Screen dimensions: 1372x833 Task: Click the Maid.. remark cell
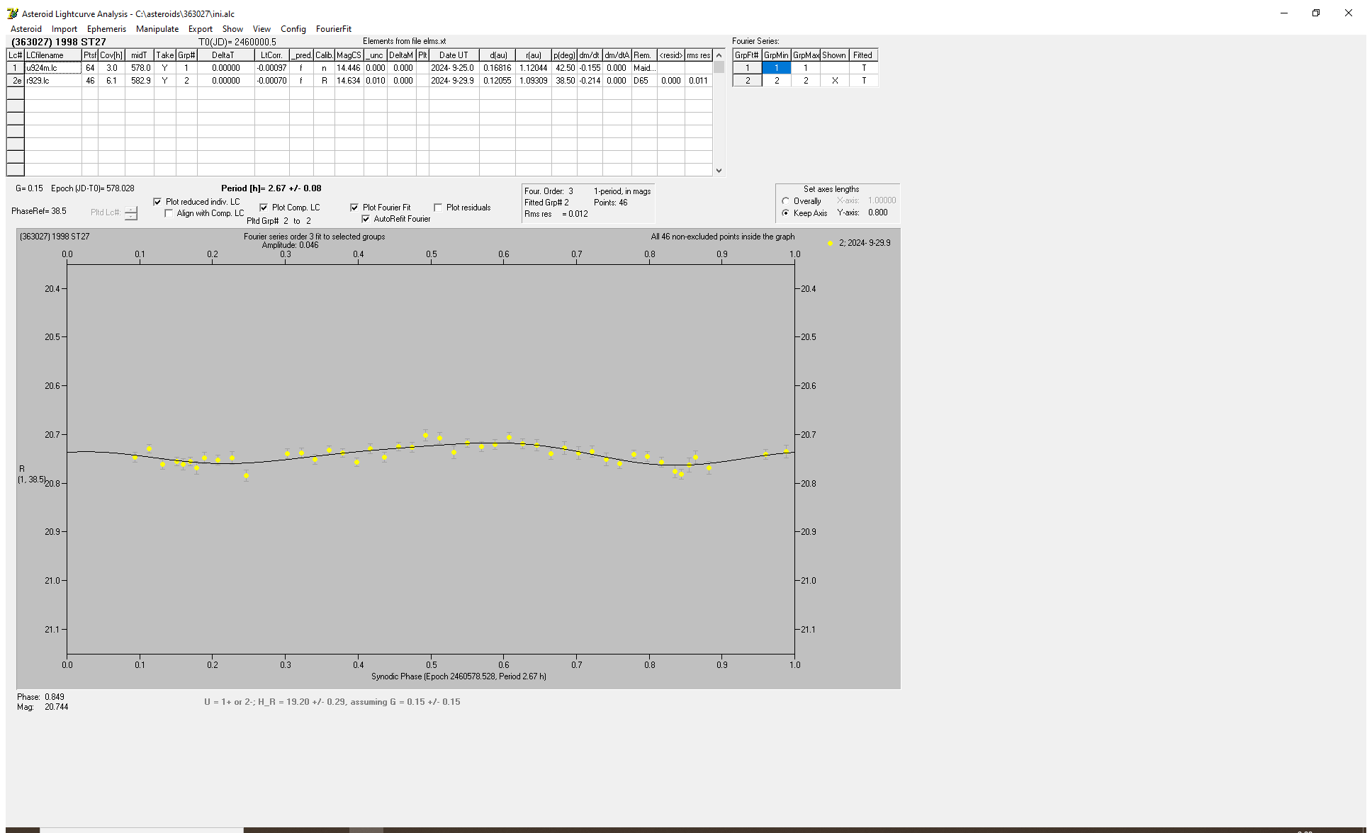tap(644, 68)
